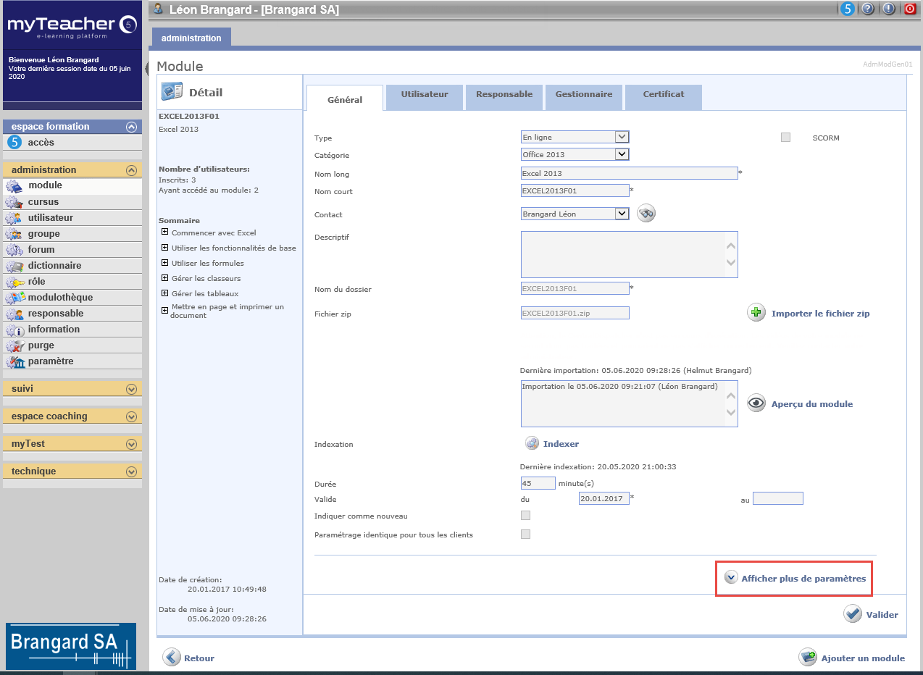
Task: Click the Indexer gear icon
Action: pos(532,443)
